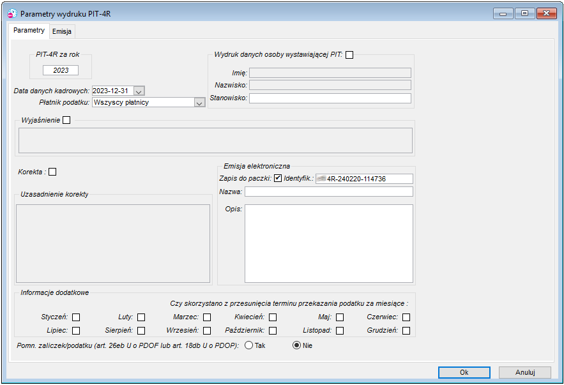The image size is (564, 385).
Task: Click into the Opis text area
Action: tap(329, 243)
